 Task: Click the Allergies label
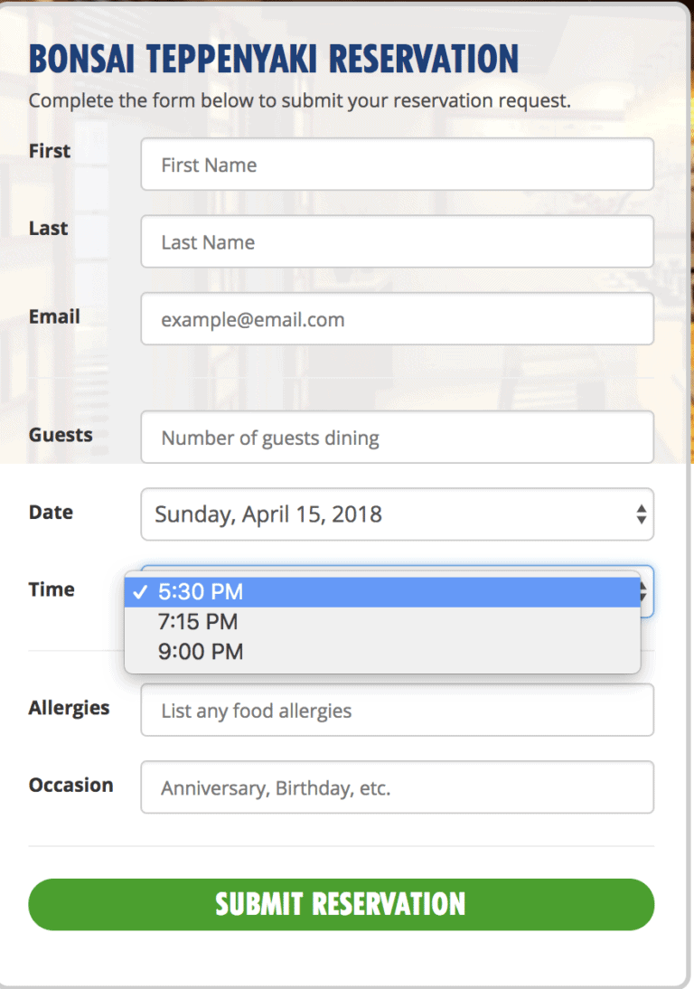tap(69, 708)
